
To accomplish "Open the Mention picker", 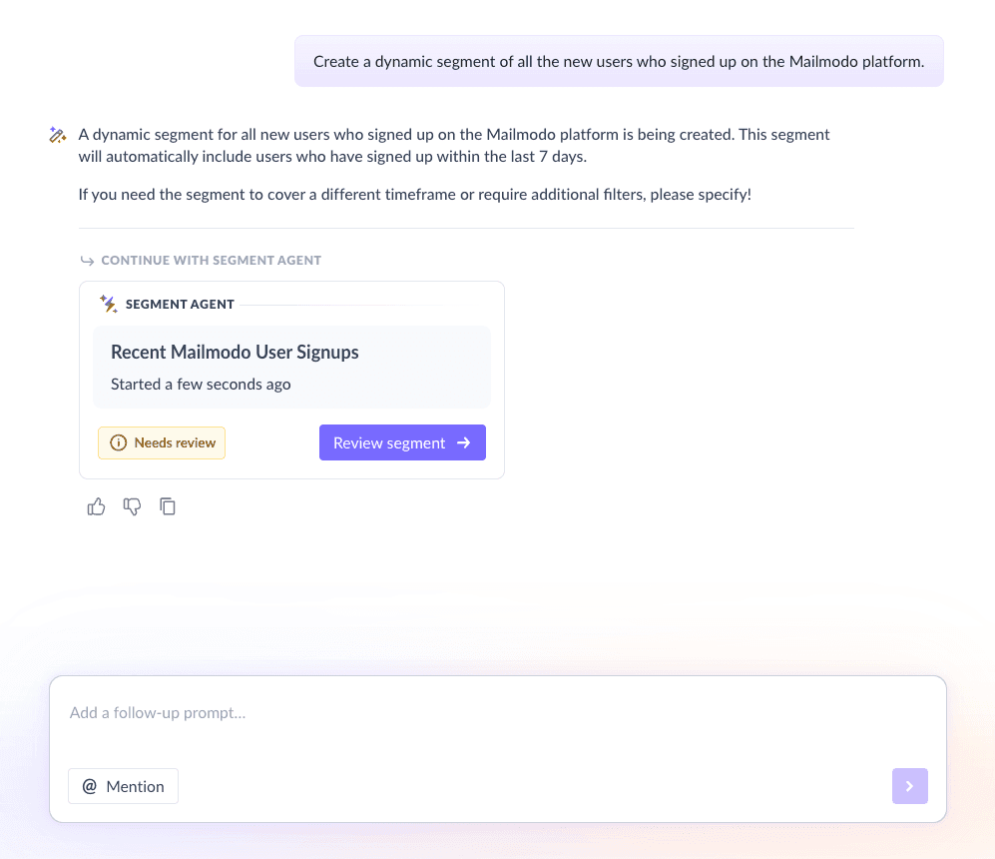I will (x=123, y=786).
